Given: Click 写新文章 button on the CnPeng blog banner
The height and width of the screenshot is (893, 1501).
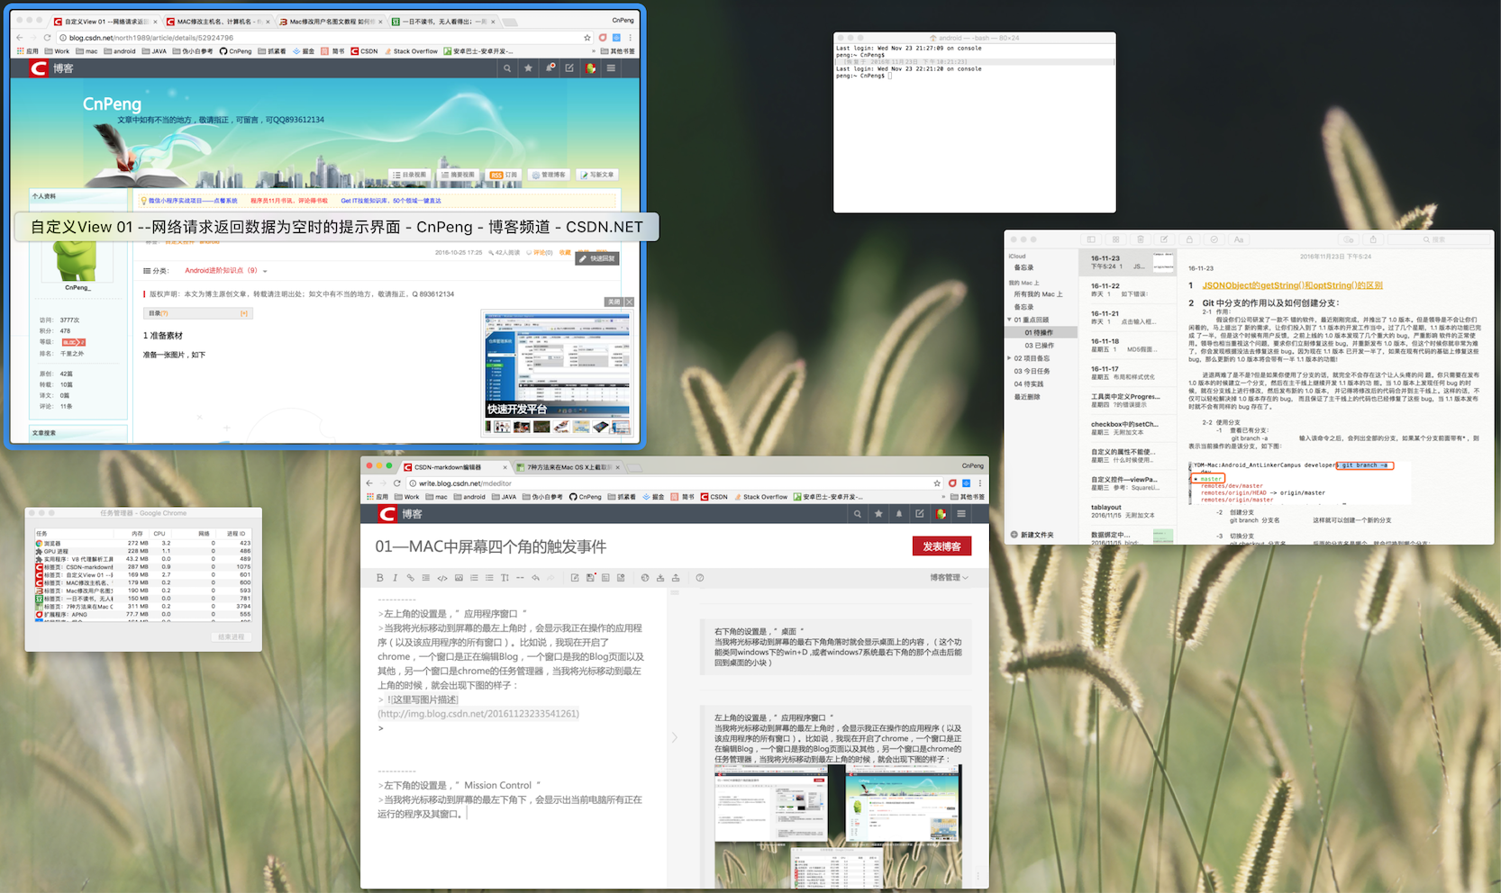Looking at the screenshot, I should [x=597, y=175].
